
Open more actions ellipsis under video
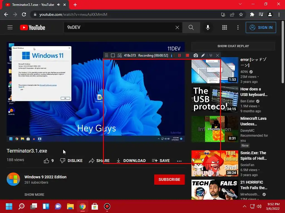click(179, 161)
